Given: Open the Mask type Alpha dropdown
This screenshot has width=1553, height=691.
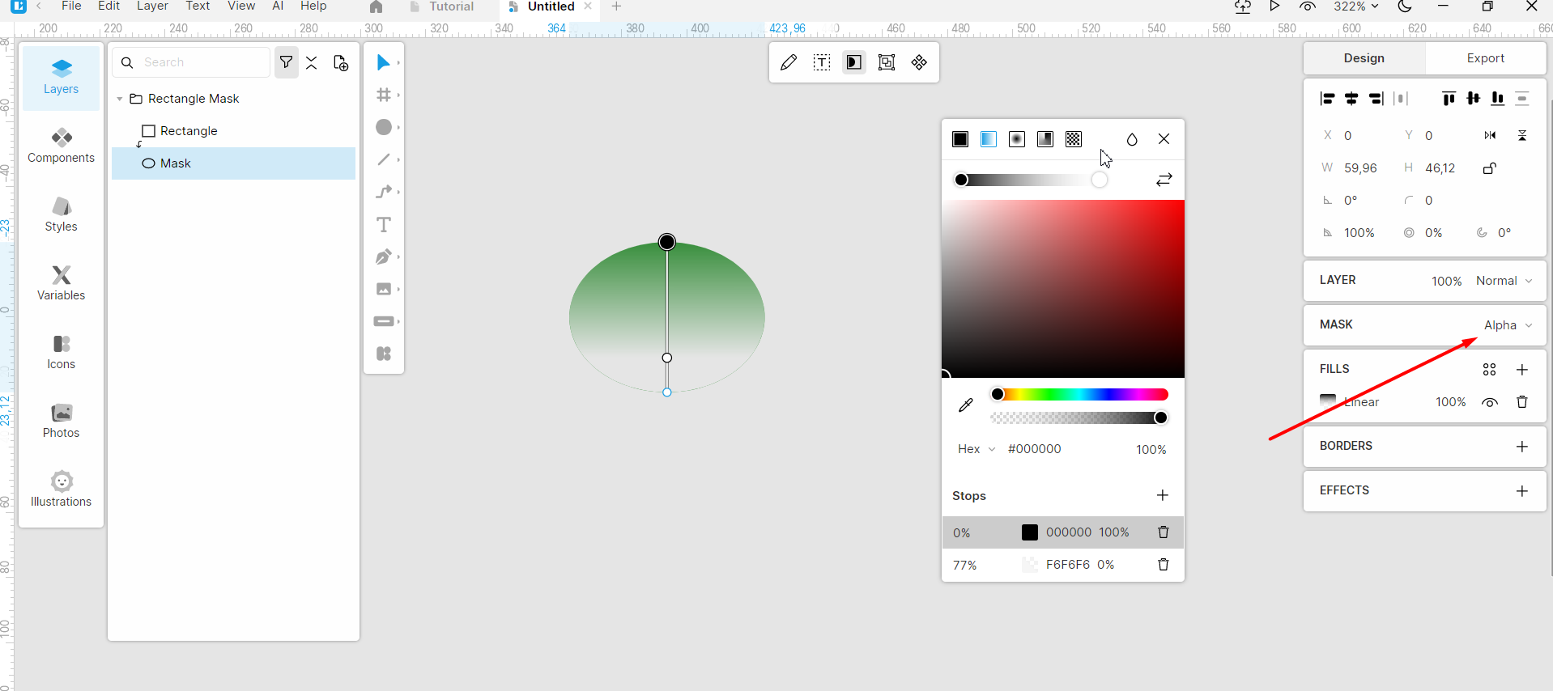Looking at the screenshot, I should (x=1508, y=325).
